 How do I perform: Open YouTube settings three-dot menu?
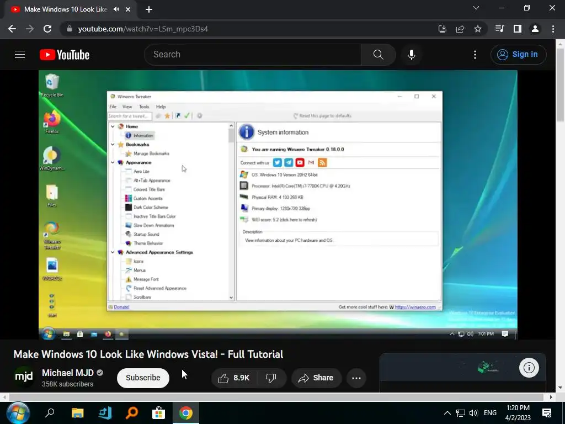[475, 55]
